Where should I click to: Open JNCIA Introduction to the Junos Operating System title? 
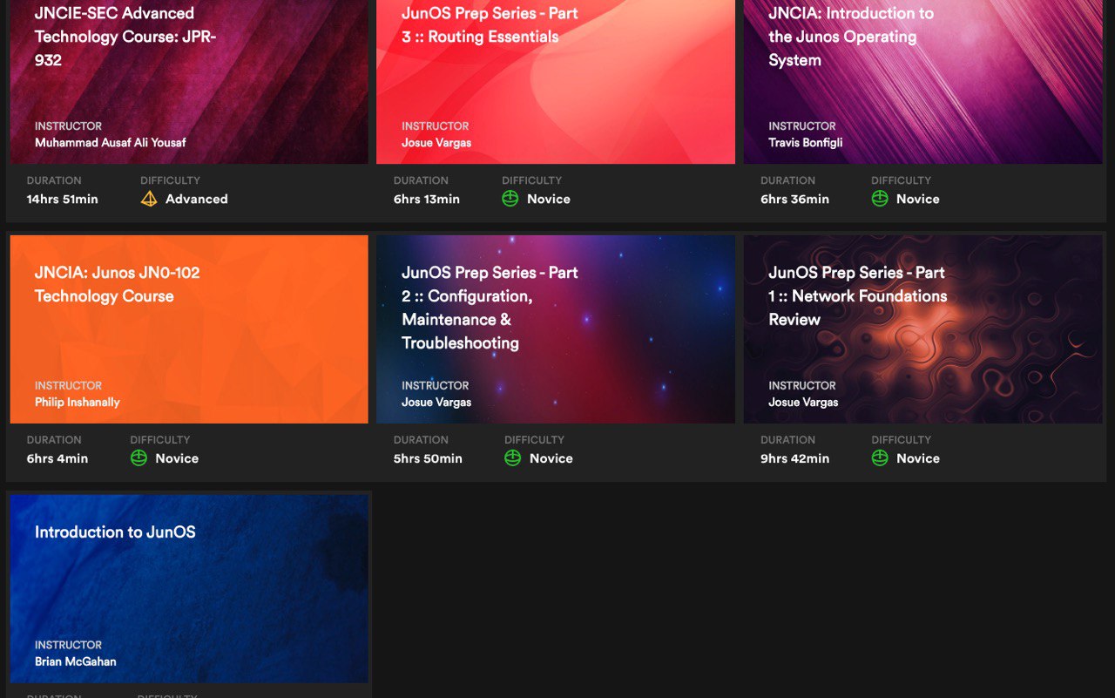tap(851, 37)
